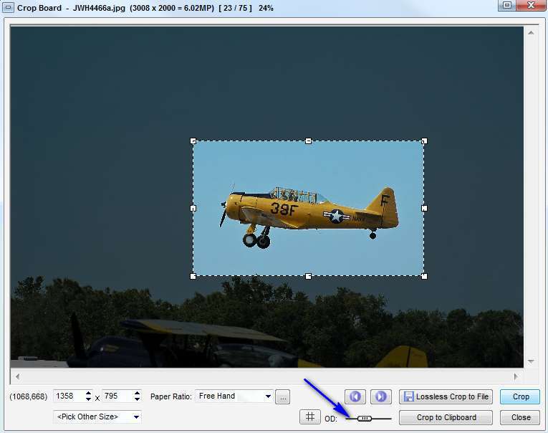Decrease crop height with down arrow

137,399
